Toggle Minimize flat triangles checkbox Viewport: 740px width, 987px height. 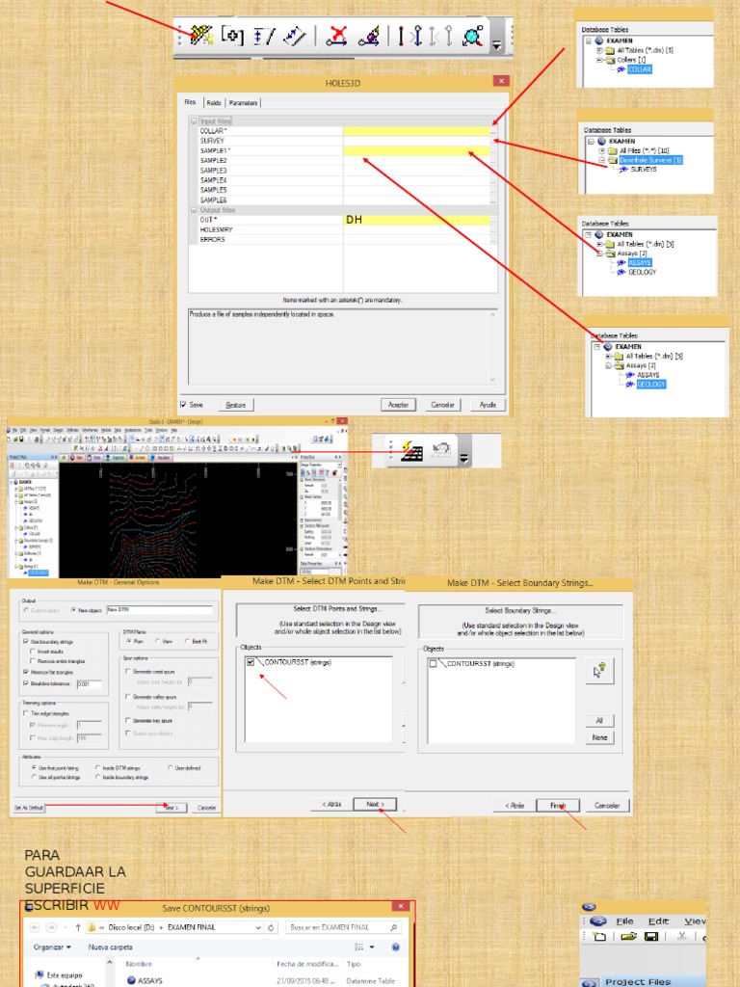click(26, 672)
